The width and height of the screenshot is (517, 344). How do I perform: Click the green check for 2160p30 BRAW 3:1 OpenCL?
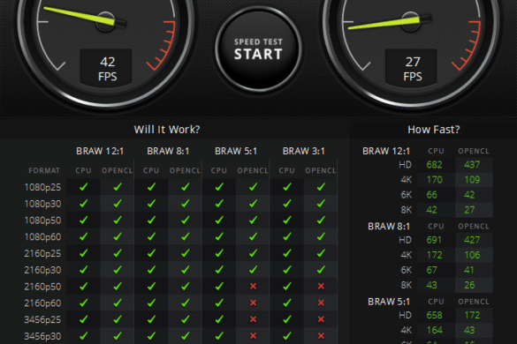click(321, 270)
